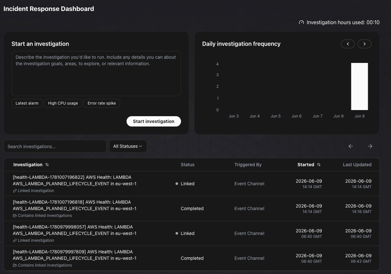
Task: Click 'Linked investigation' label under health-LAMBDA-1780979998057
Action: tap(36, 240)
